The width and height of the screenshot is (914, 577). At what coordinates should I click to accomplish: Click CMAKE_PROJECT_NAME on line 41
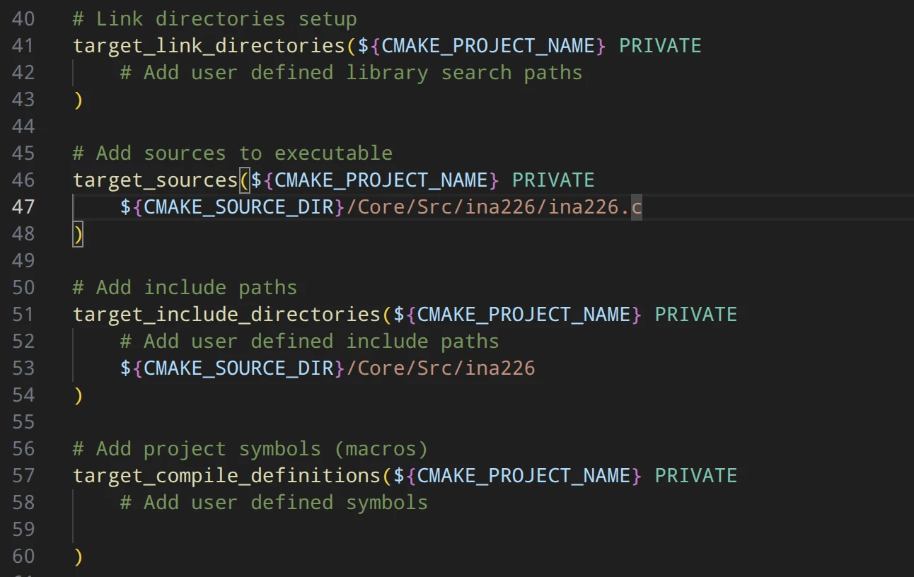[x=488, y=45]
